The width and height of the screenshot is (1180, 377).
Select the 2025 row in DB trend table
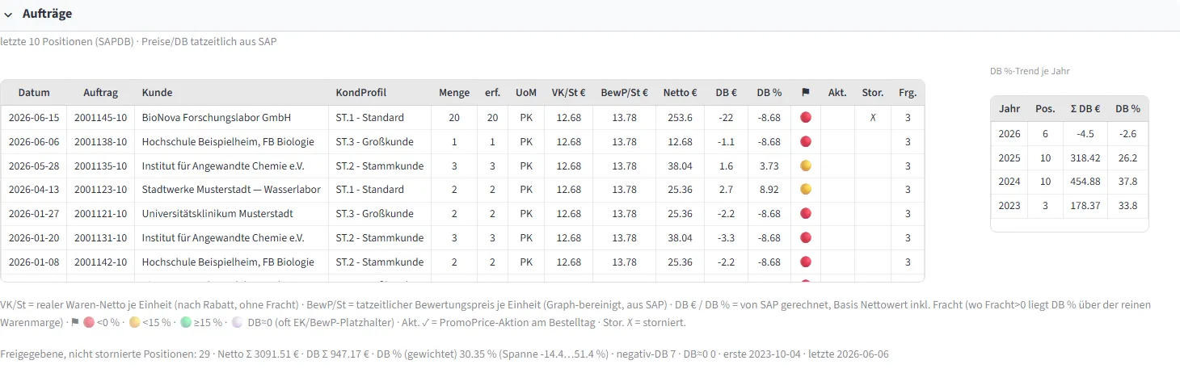tap(1069, 157)
